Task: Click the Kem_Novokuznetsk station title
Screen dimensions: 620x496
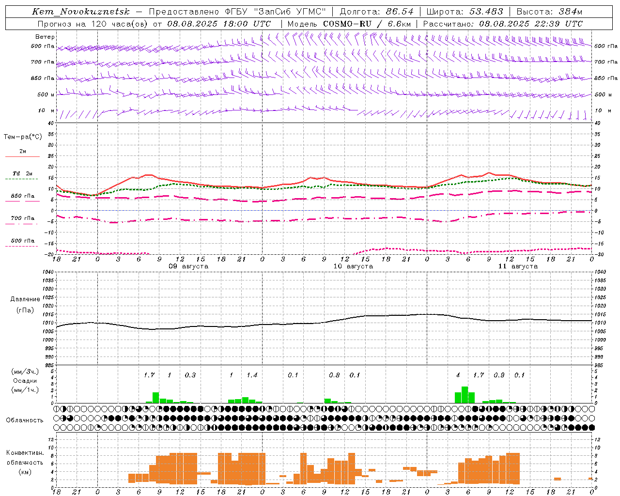Action: [81, 12]
